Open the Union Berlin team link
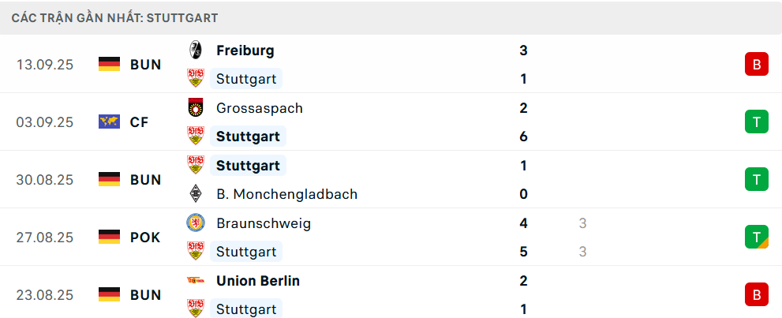 point(257,281)
